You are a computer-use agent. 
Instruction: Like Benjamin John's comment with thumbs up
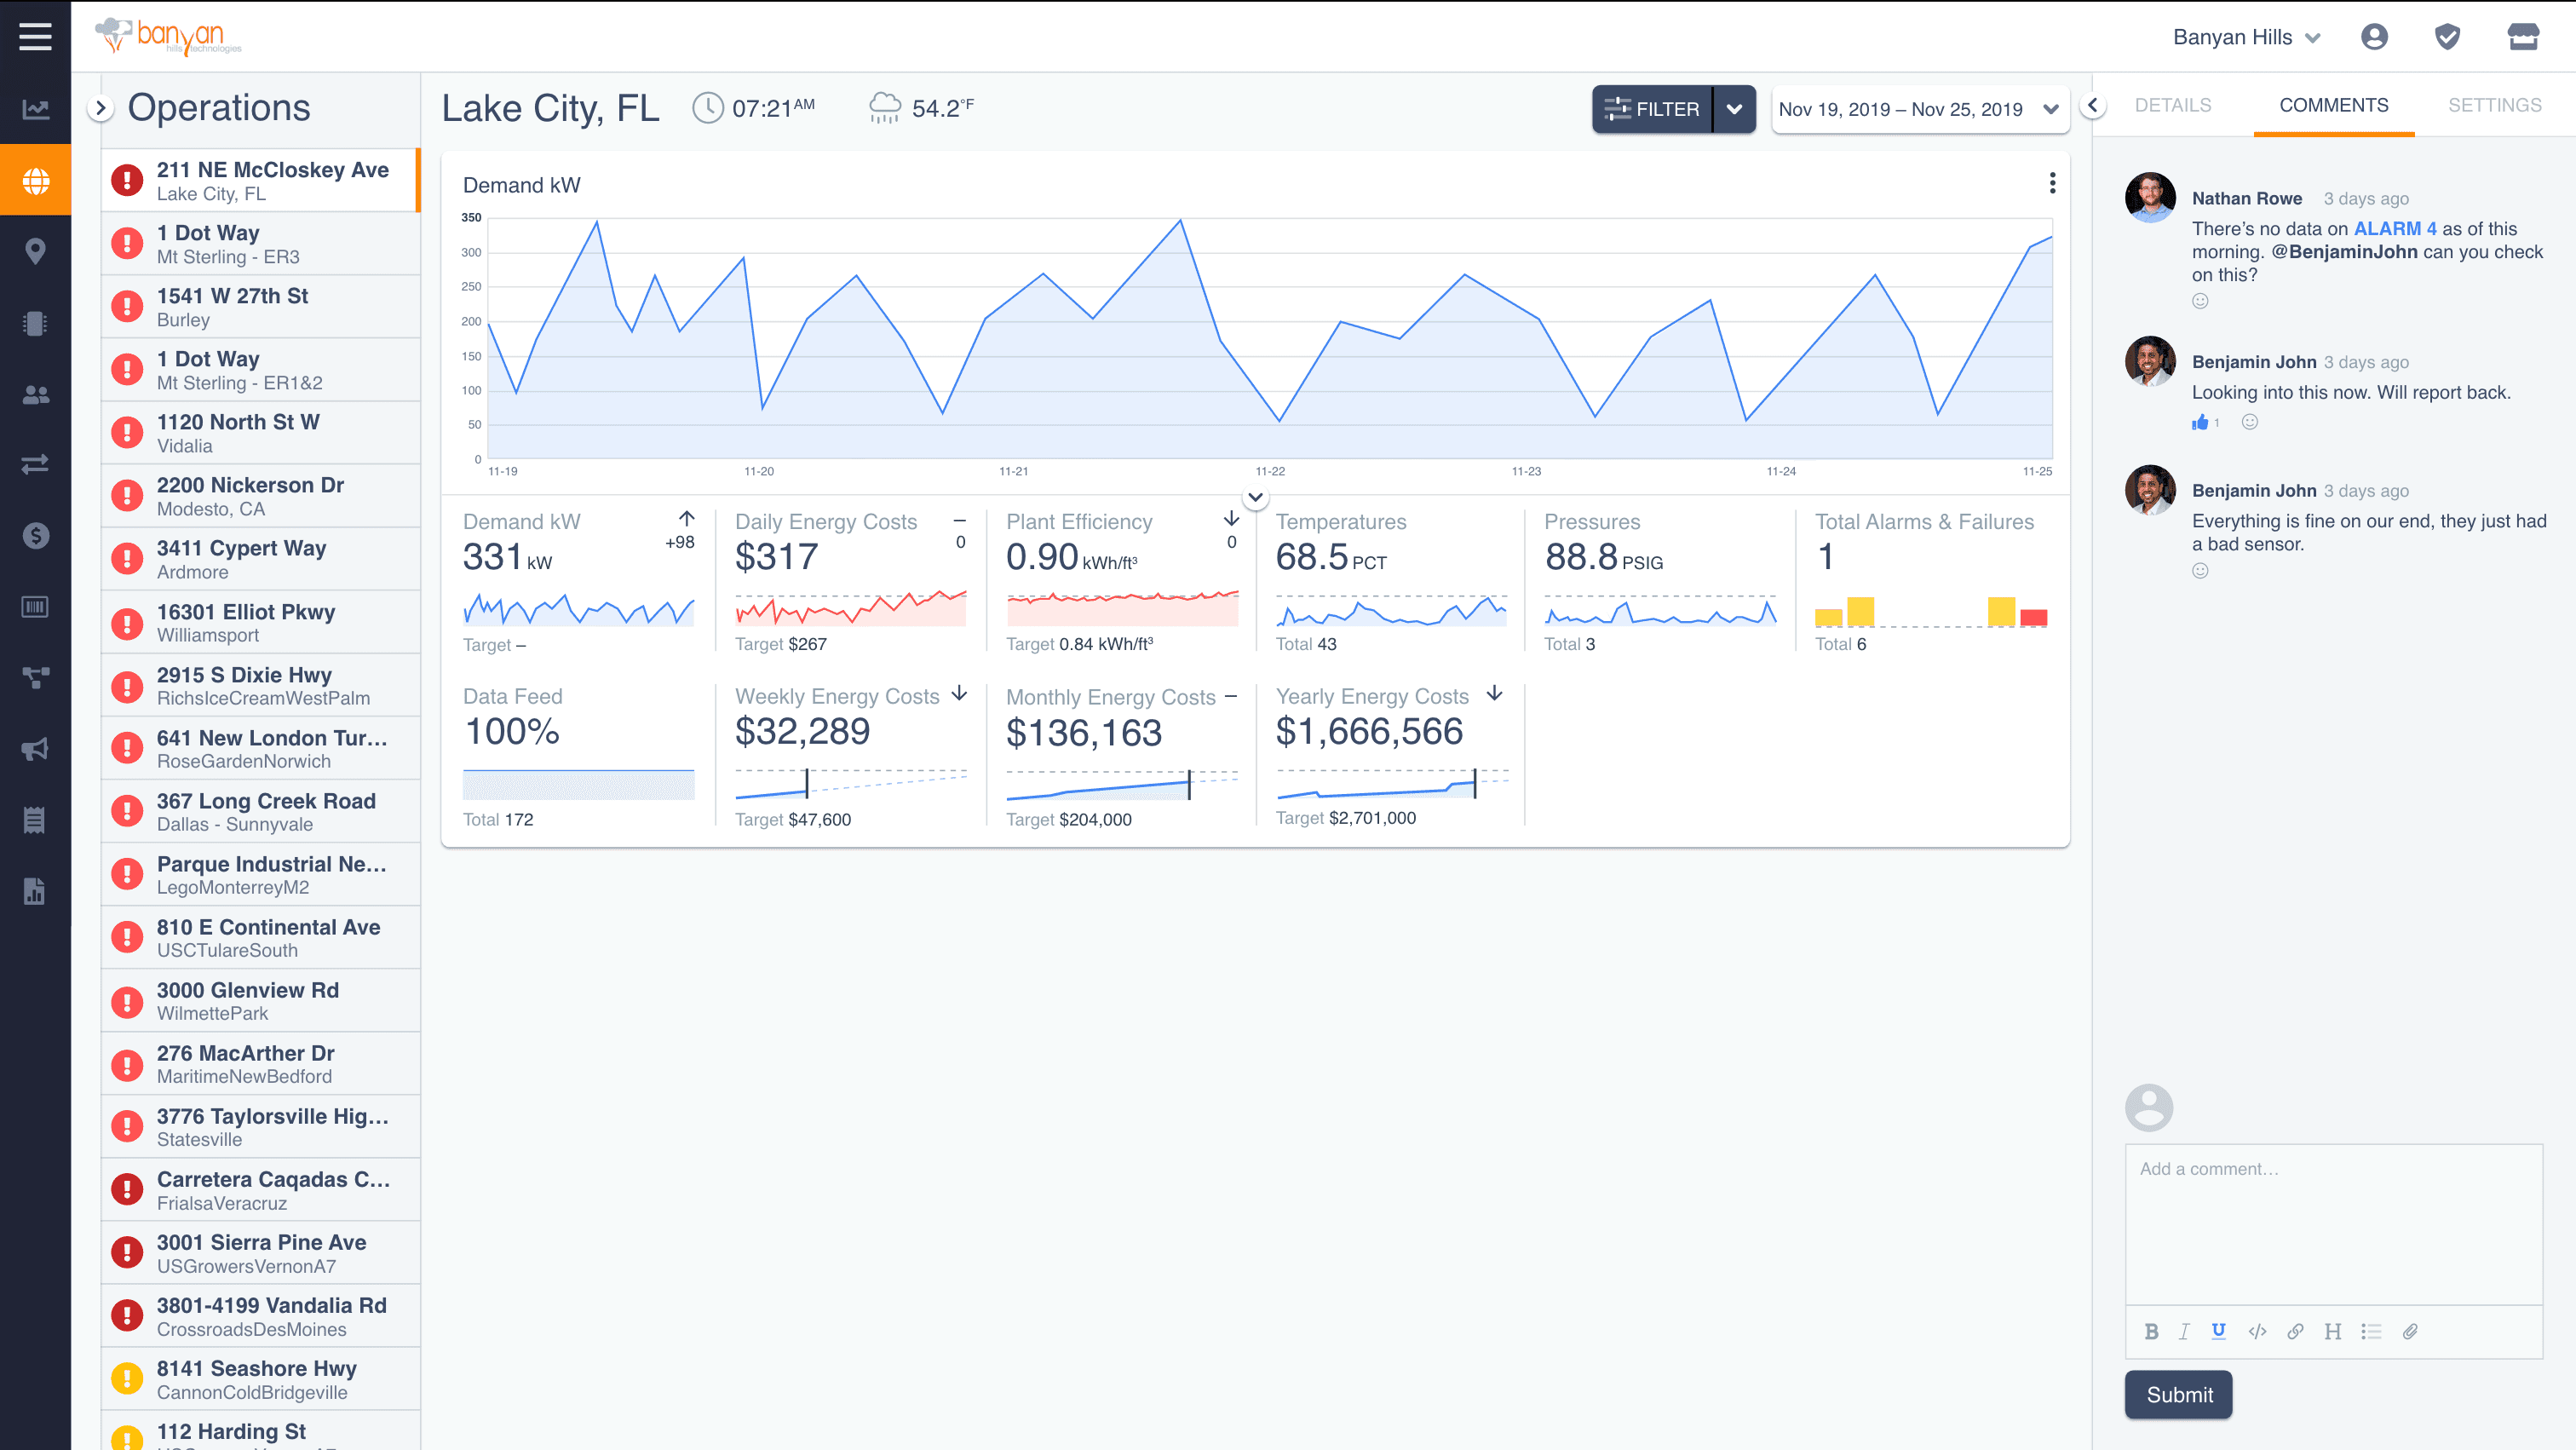[x=2200, y=422]
